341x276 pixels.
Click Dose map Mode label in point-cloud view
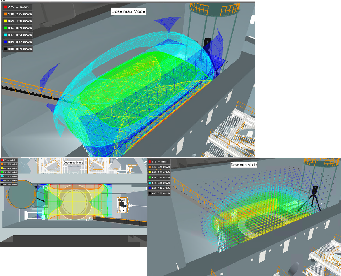[243, 165]
